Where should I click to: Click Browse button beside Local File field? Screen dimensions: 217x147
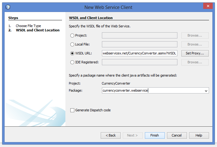tap(195, 45)
